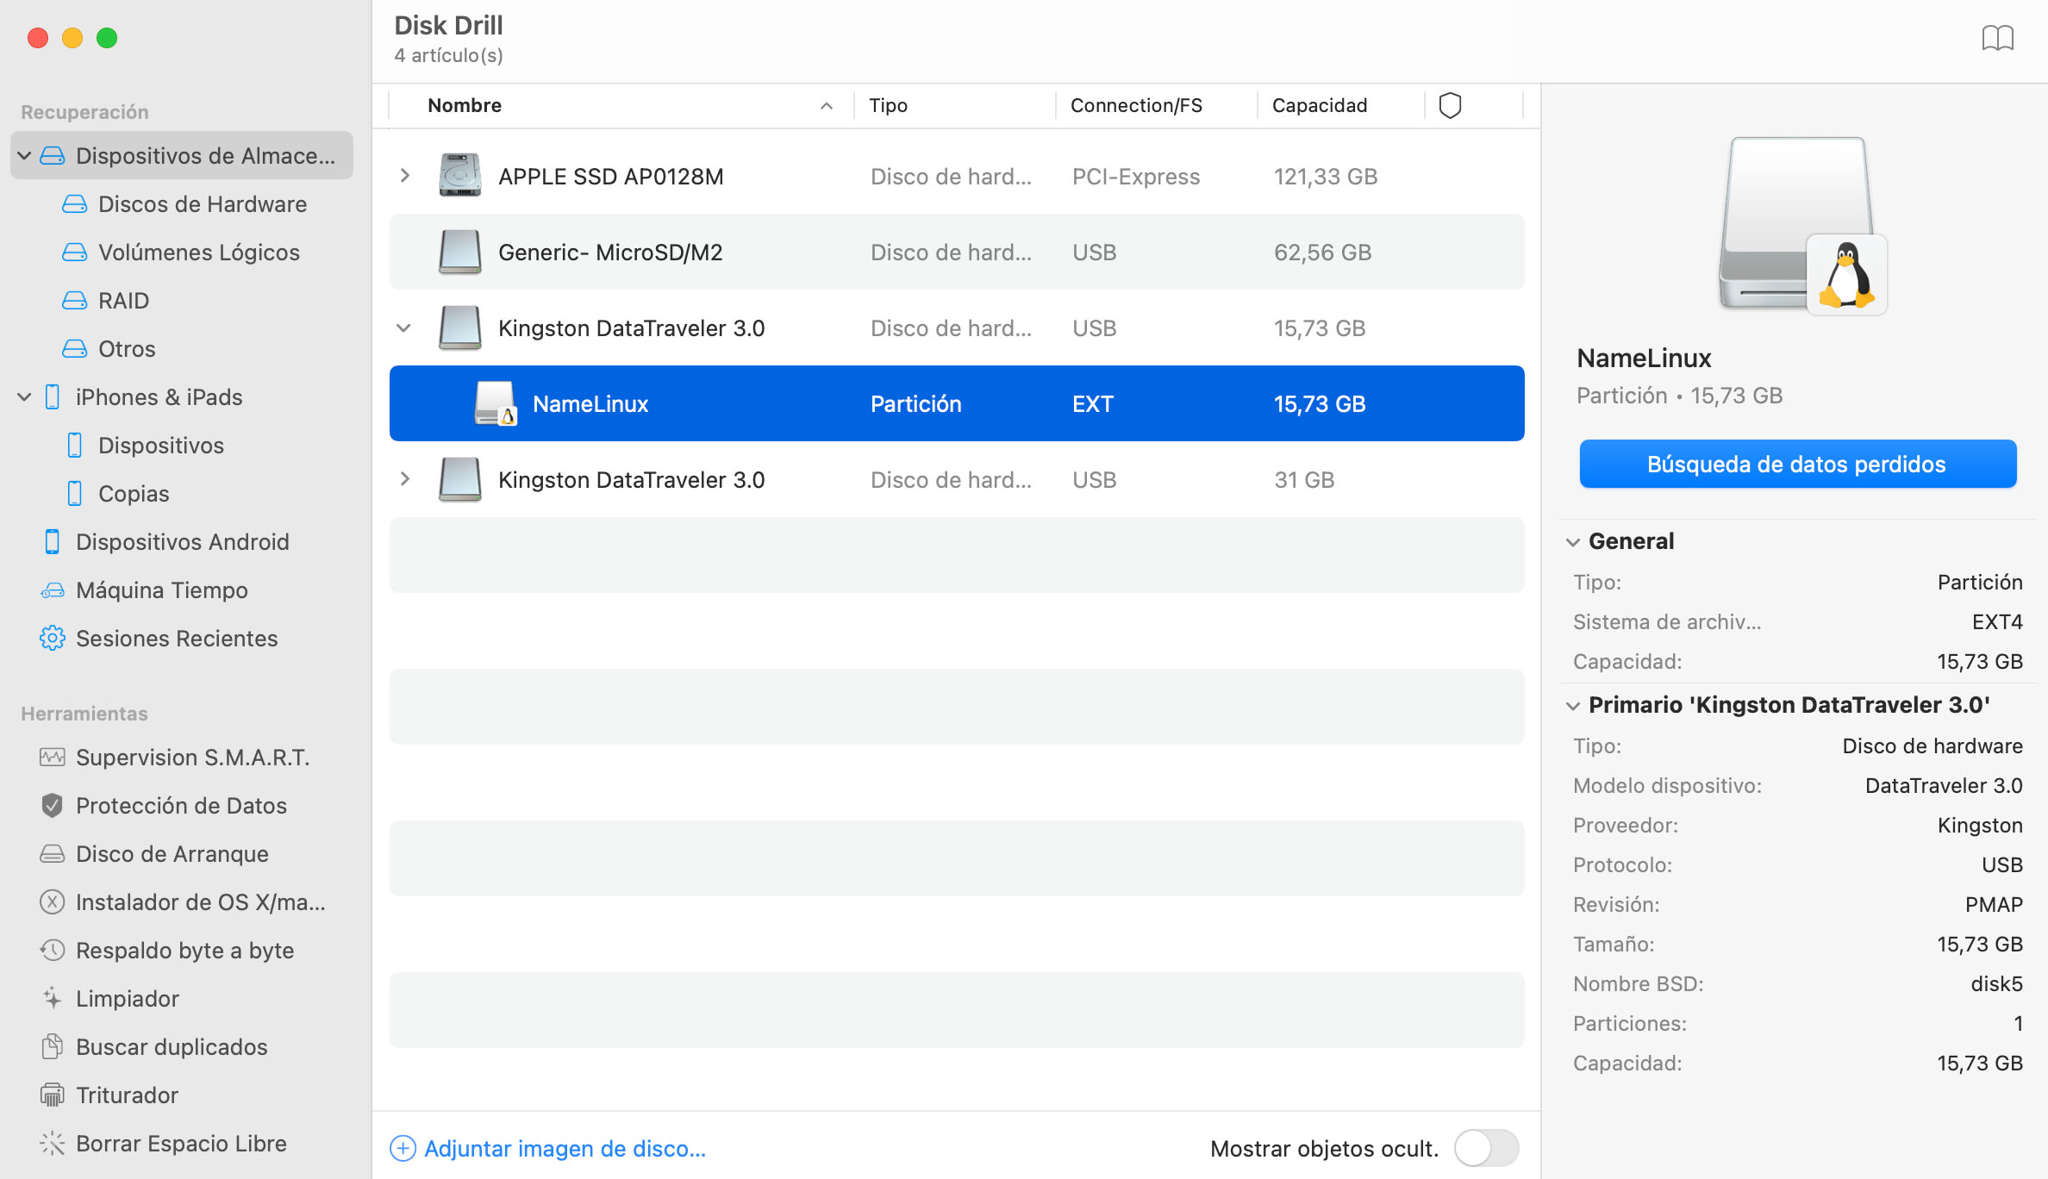This screenshot has width=2048, height=1179.
Task: Open Disco de Arranque tool
Action: tap(172, 853)
